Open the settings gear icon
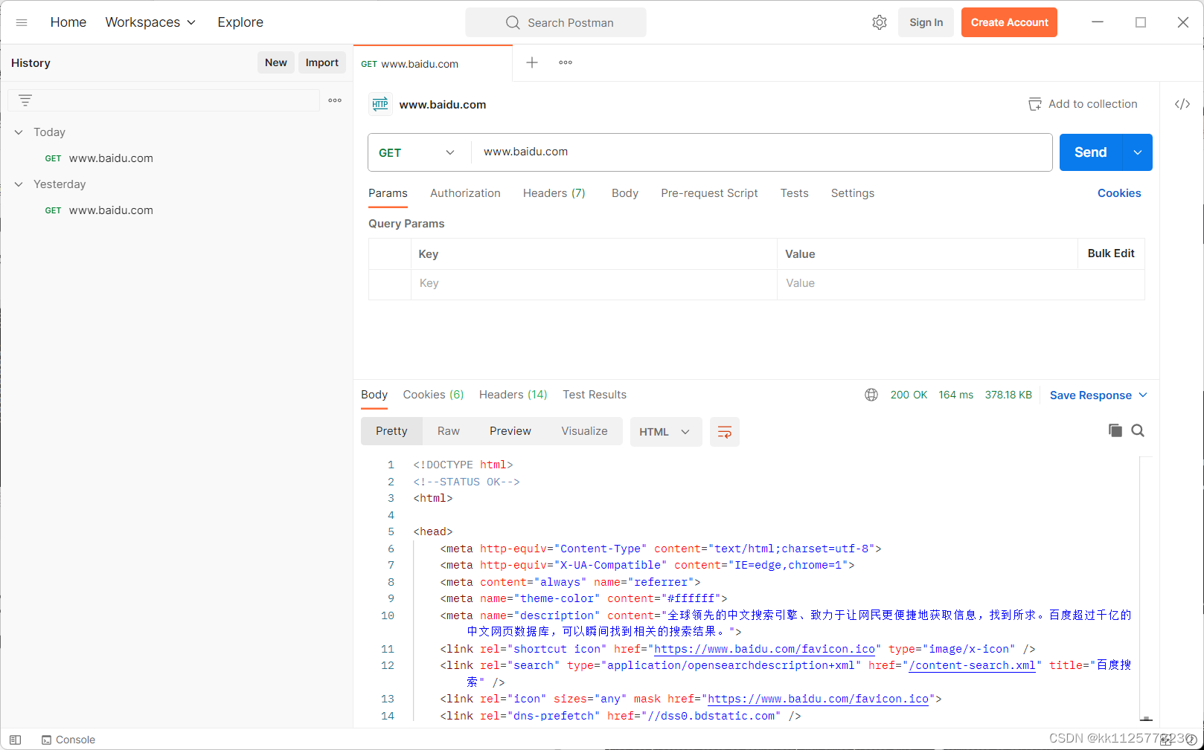This screenshot has width=1204, height=750. click(x=880, y=22)
